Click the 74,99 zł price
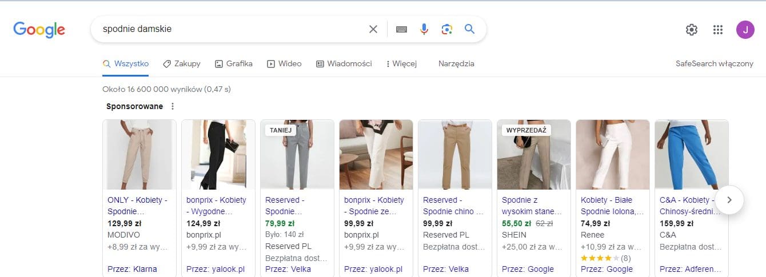766x277 pixels. pyautogui.click(x=595, y=223)
